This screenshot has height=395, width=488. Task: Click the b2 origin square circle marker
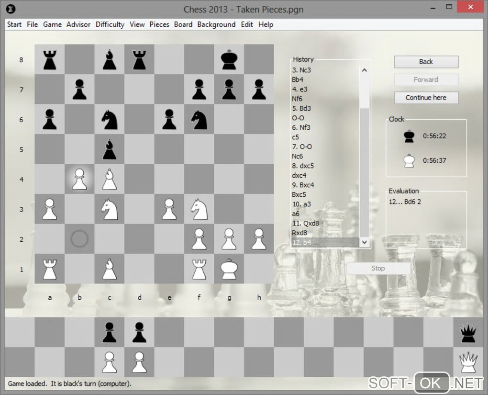point(79,239)
